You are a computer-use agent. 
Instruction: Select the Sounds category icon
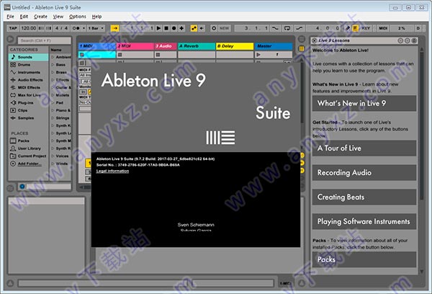click(13, 57)
